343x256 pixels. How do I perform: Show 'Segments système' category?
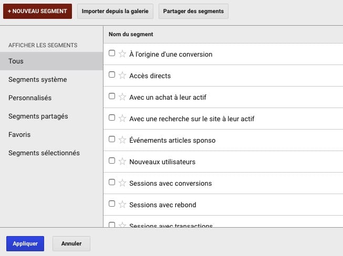click(x=37, y=80)
